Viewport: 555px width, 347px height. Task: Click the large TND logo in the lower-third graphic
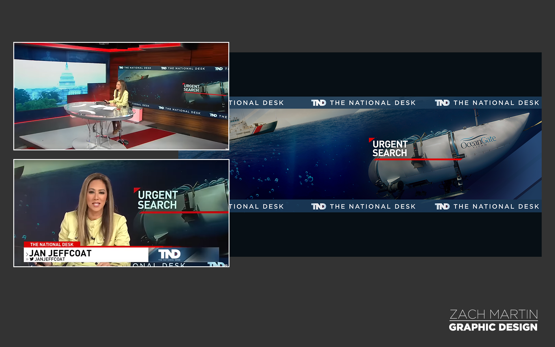coord(169,254)
